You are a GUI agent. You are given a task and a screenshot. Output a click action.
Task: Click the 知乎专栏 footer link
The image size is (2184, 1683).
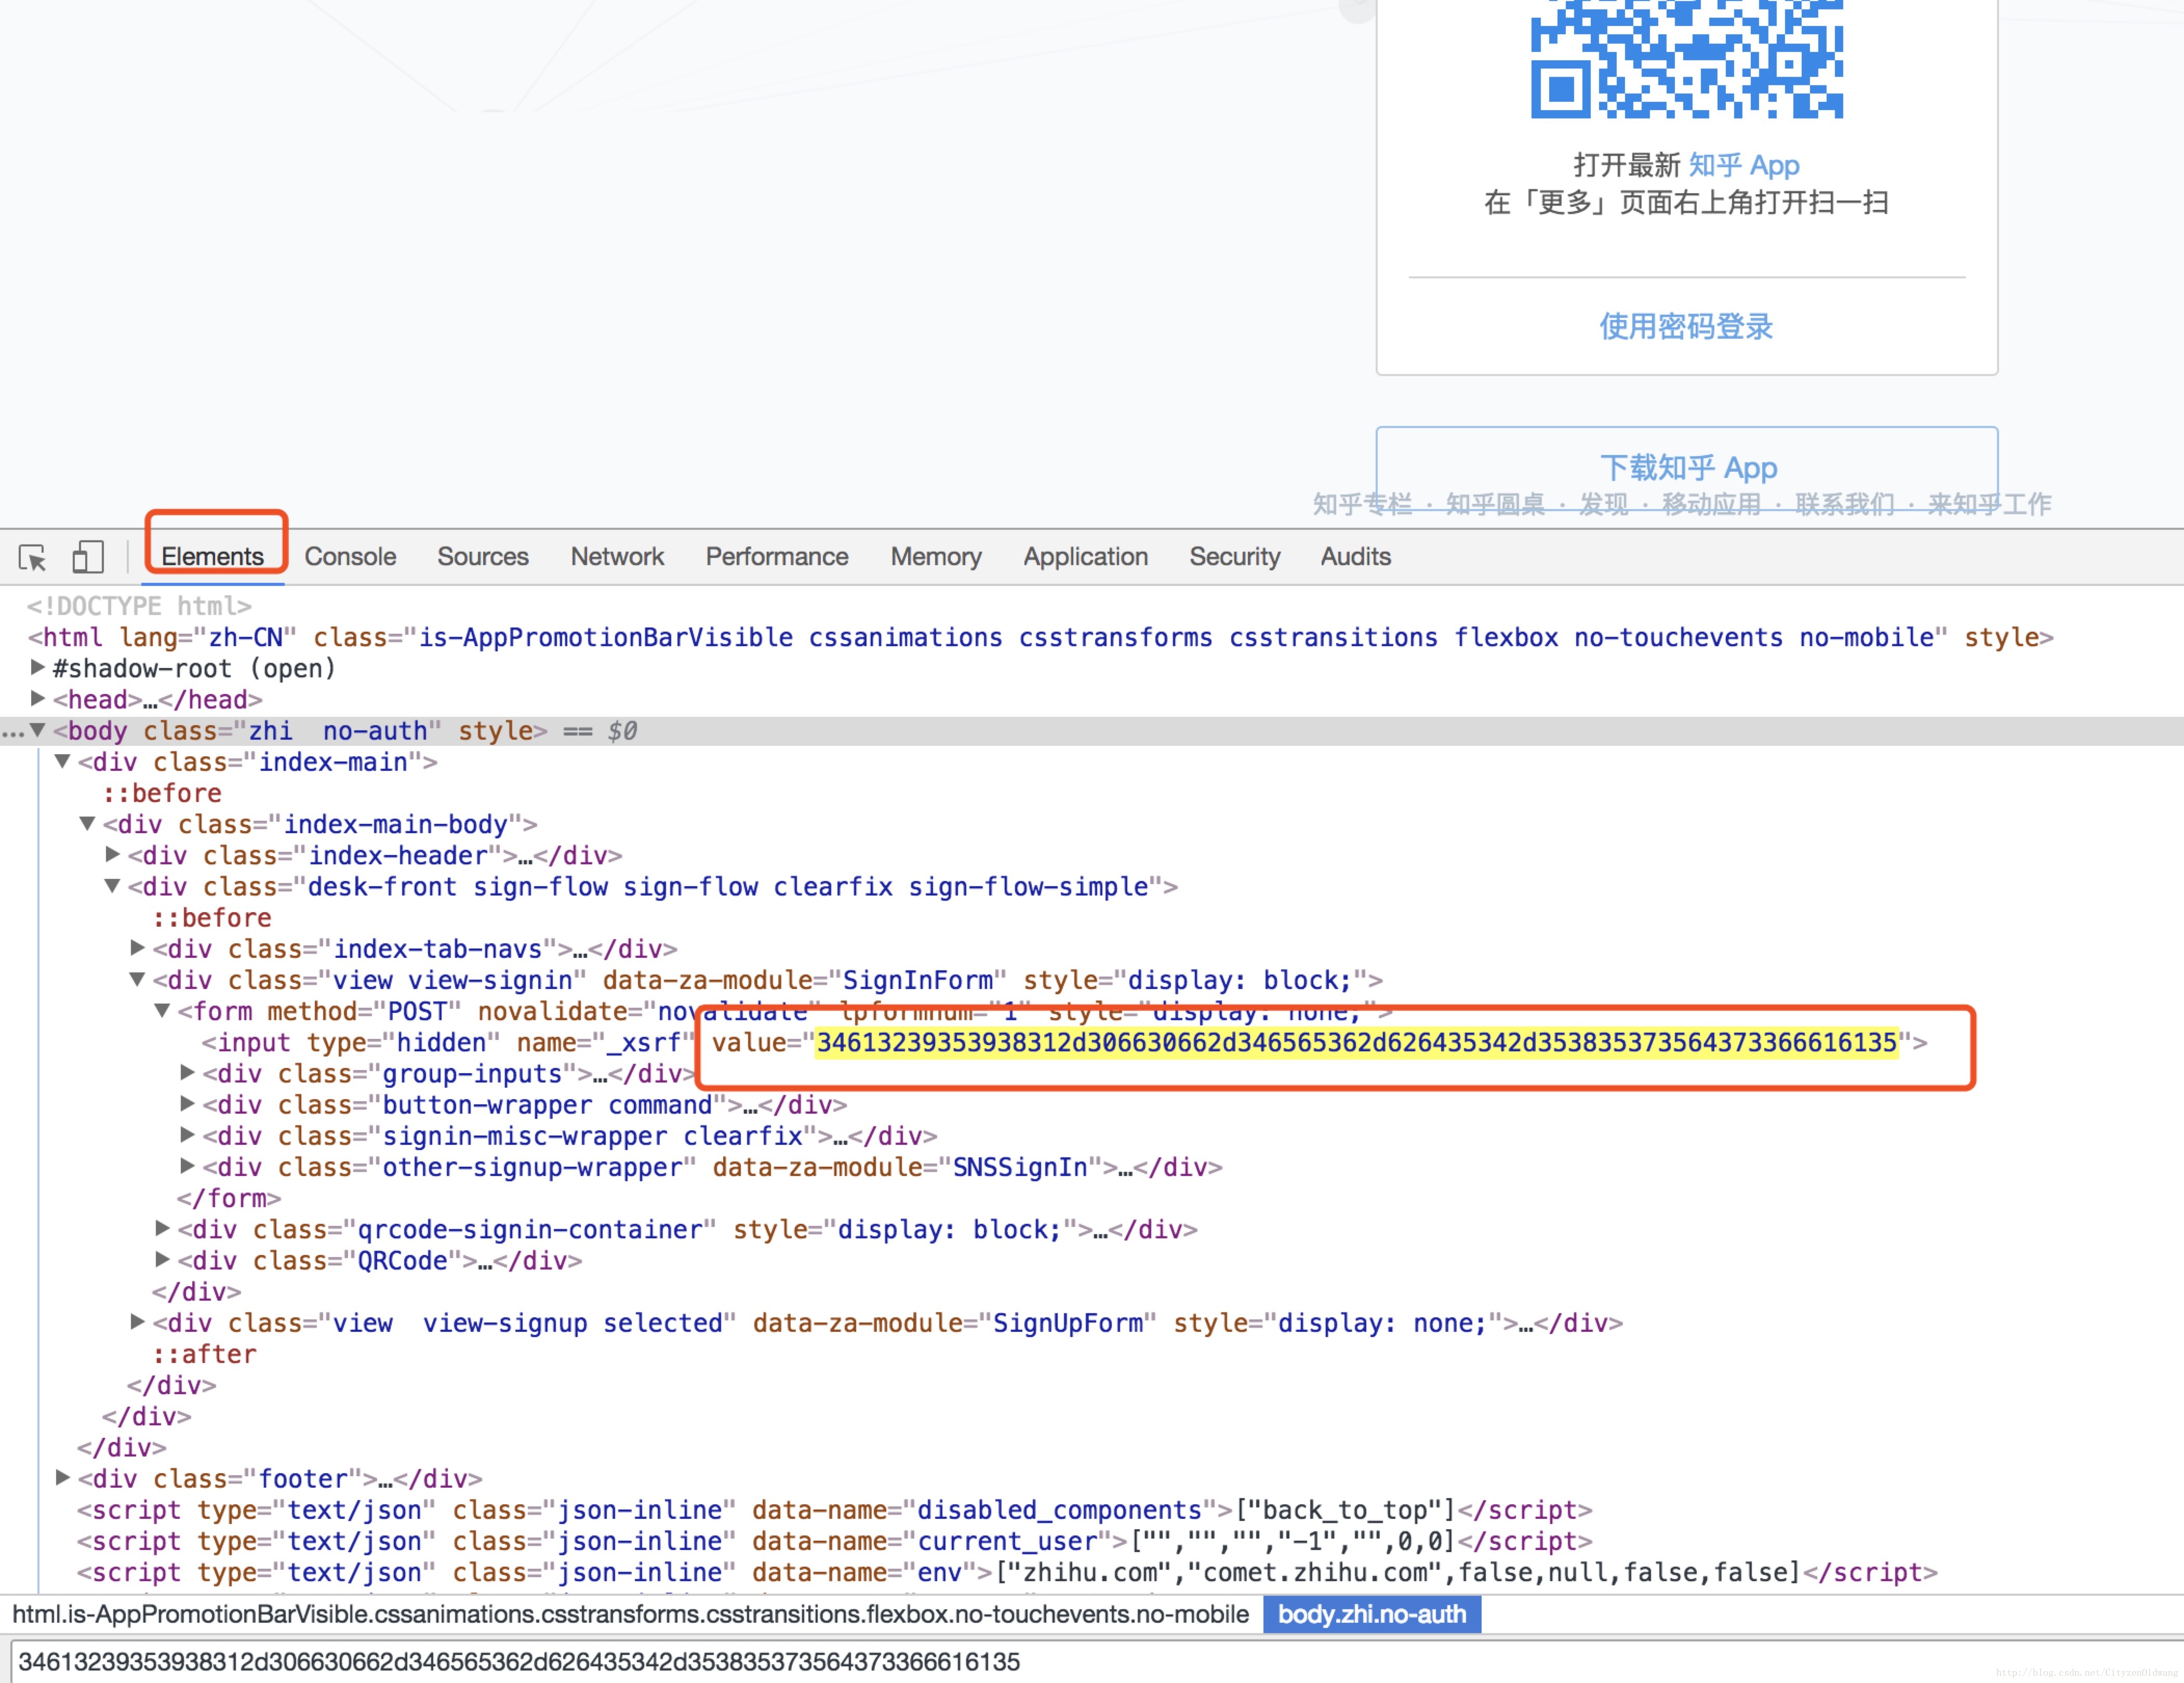[x=1362, y=504]
